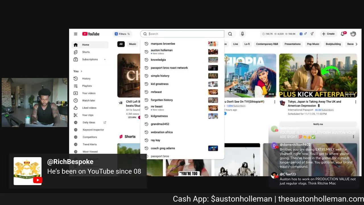Open Shorts from the sidebar icon
The height and width of the screenshot is (205, 364).
point(76,52)
